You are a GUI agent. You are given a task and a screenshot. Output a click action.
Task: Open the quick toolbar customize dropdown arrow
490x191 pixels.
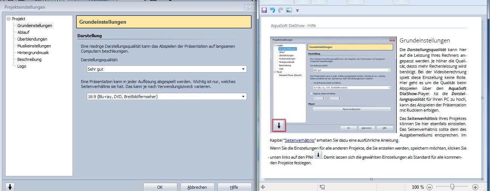(x=297, y=10)
